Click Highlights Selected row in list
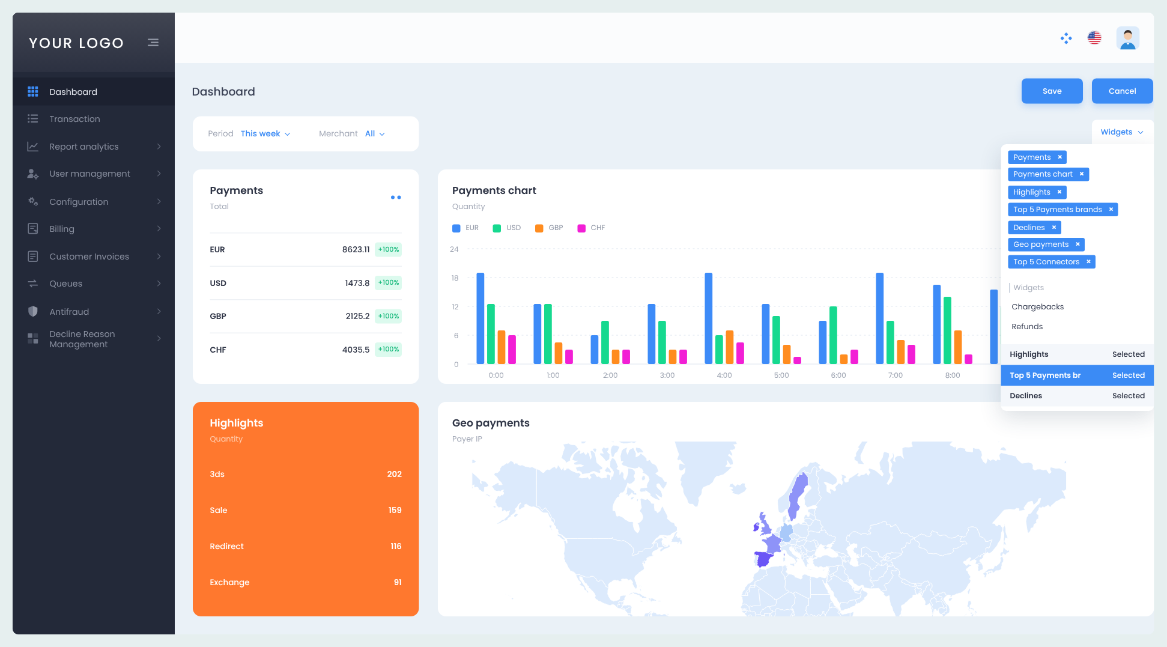Image resolution: width=1167 pixels, height=647 pixels. (x=1077, y=354)
